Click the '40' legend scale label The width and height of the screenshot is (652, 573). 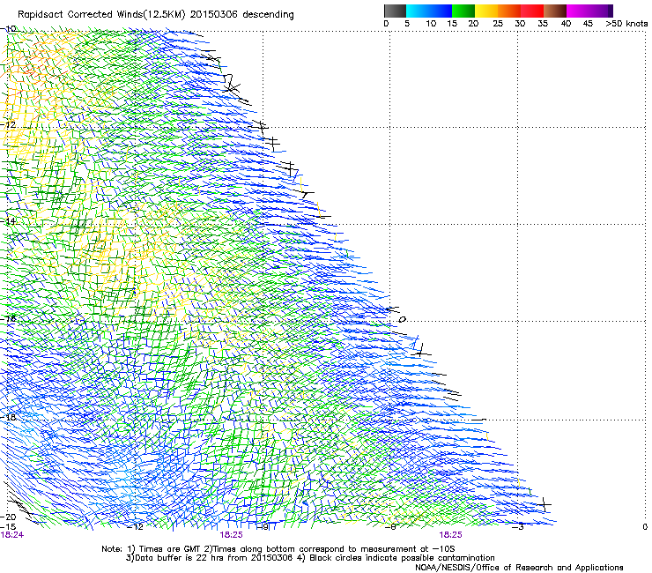coord(566,24)
